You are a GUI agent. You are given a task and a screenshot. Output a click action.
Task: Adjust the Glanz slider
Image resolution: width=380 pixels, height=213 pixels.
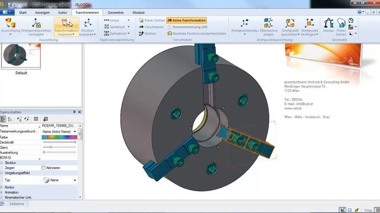(x=59, y=147)
